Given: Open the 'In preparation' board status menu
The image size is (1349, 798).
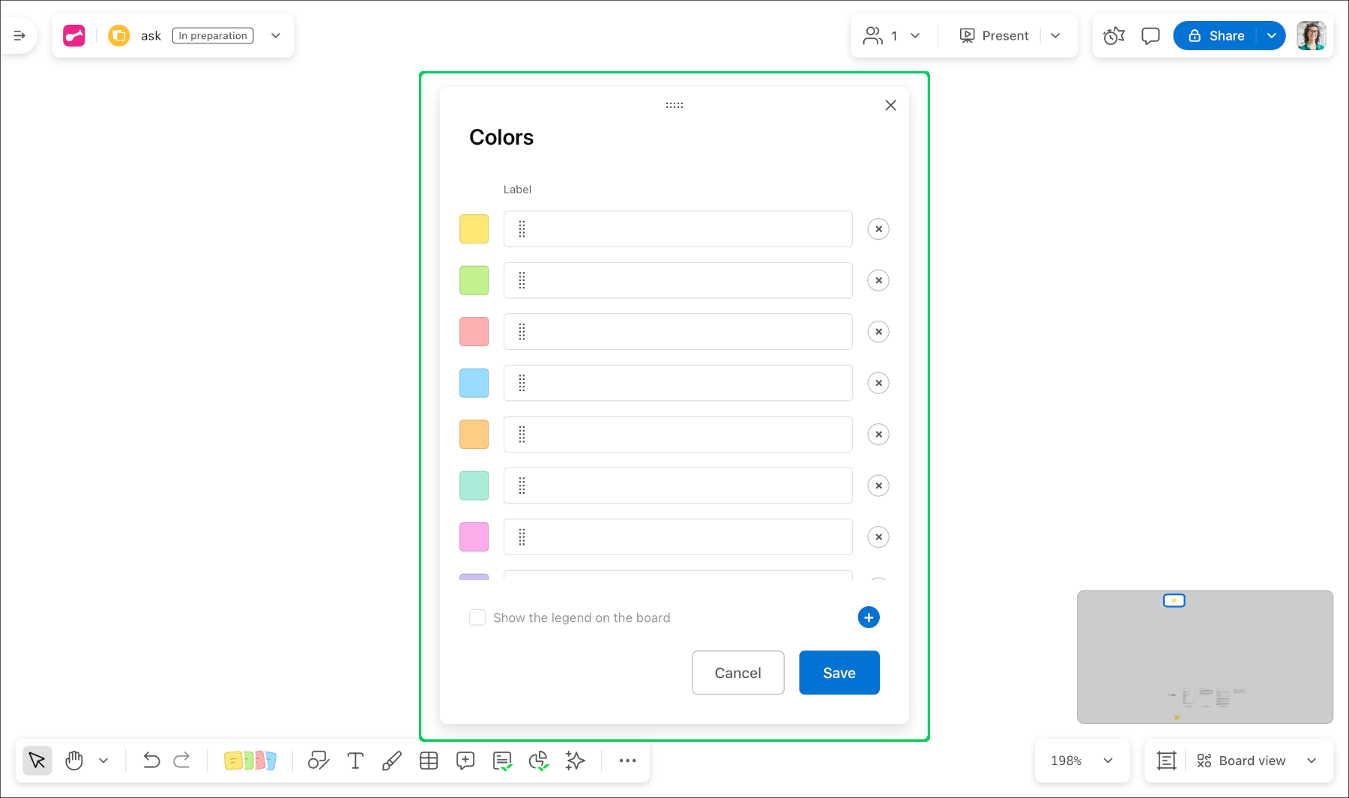Looking at the screenshot, I should (212, 35).
